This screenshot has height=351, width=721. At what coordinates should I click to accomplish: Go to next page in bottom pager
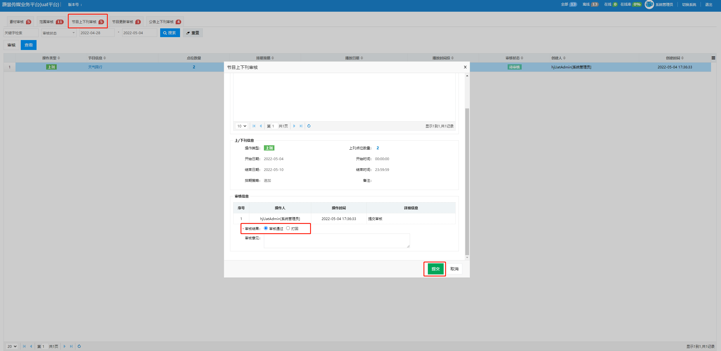click(x=65, y=346)
